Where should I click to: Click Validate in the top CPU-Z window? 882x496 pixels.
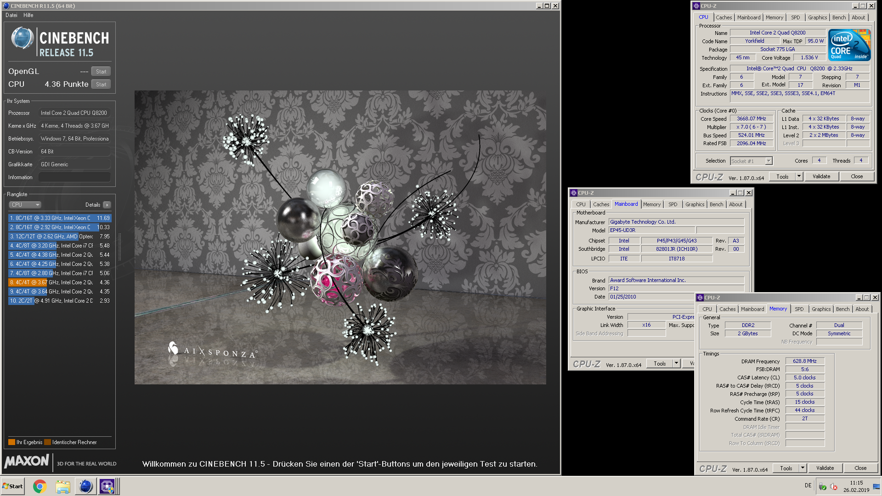point(821,176)
